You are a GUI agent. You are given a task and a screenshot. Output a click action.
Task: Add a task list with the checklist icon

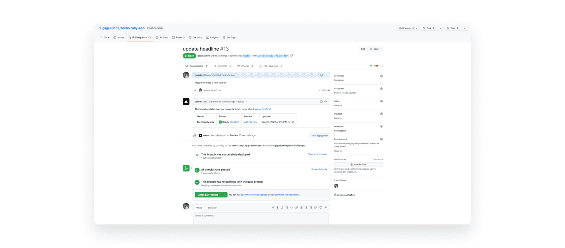(311, 208)
